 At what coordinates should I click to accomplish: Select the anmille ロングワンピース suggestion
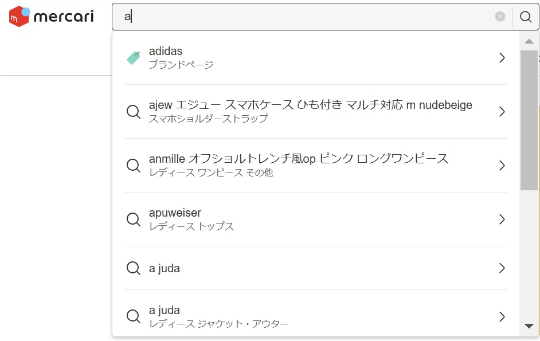tap(316, 165)
